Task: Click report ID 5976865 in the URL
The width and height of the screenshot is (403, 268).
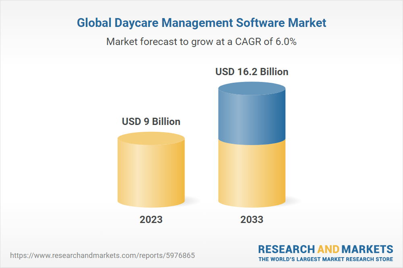Action: point(183,256)
